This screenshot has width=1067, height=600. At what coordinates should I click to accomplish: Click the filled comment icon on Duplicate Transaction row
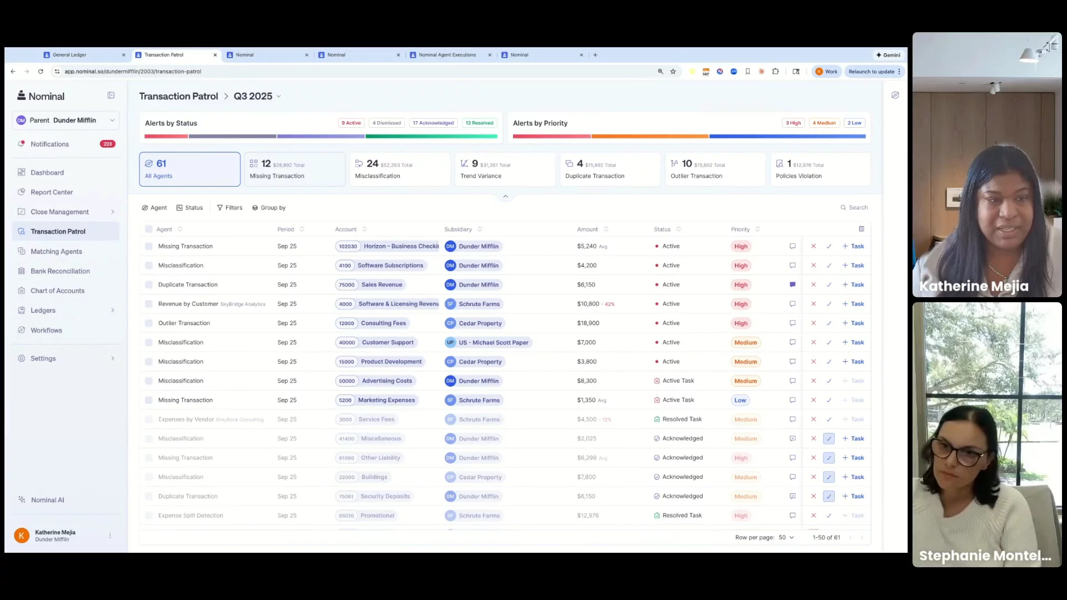(x=792, y=284)
